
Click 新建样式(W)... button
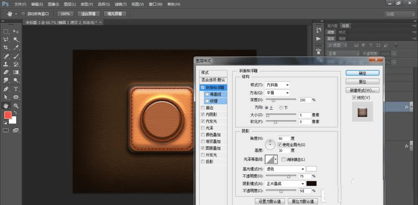362,90
